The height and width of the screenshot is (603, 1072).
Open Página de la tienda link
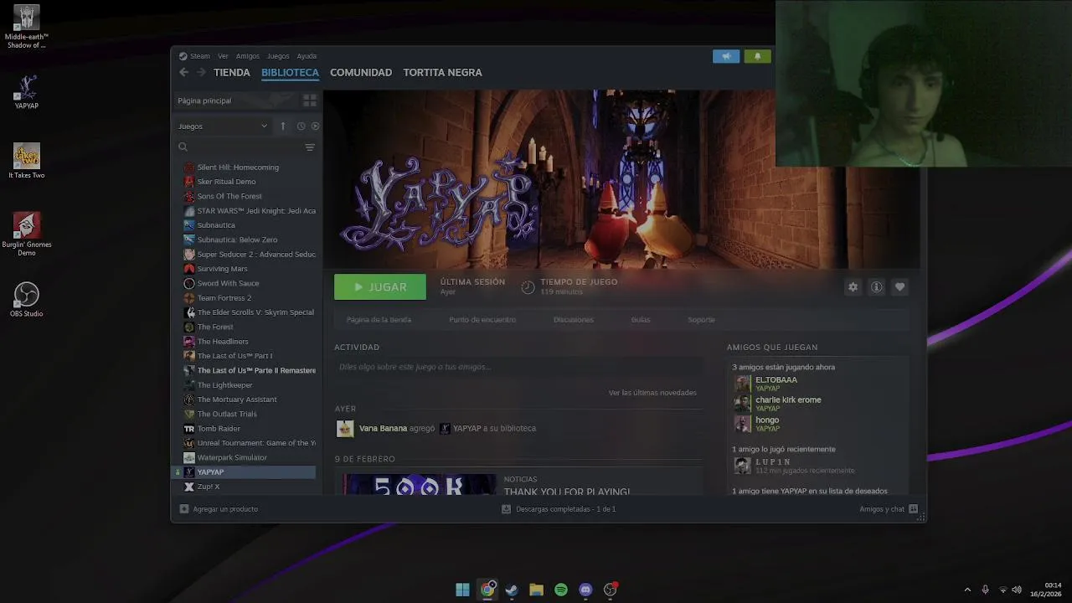[379, 320]
